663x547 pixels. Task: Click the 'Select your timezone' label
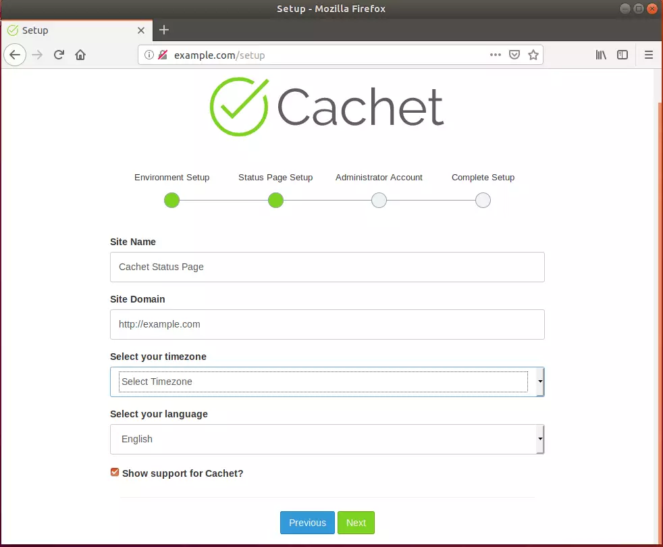click(x=158, y=357)
